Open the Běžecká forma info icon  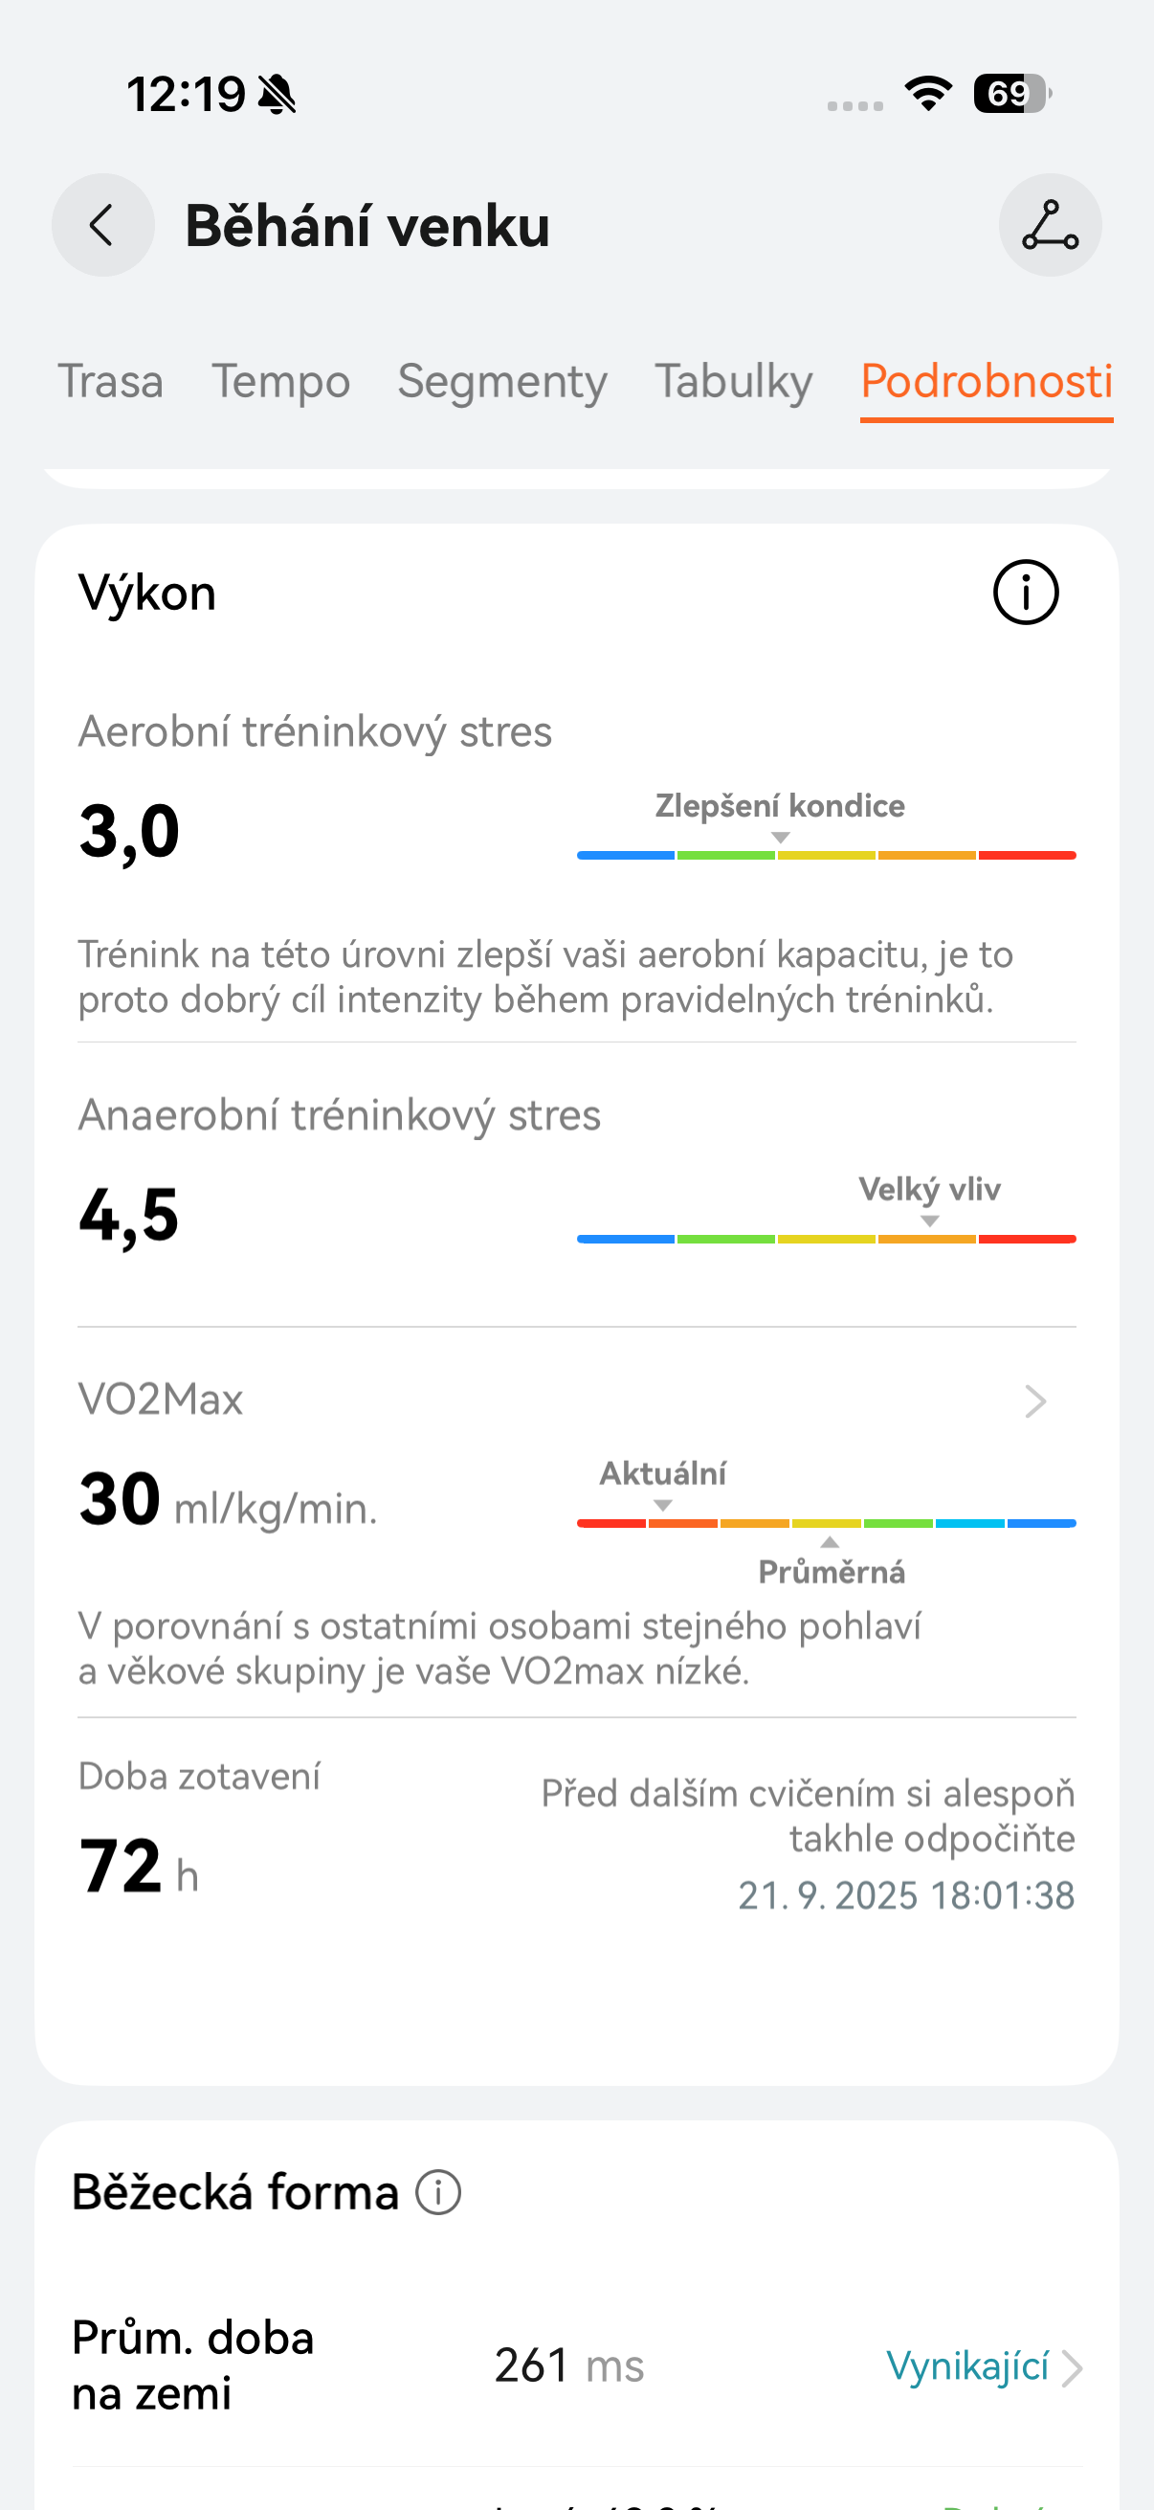437,2191
